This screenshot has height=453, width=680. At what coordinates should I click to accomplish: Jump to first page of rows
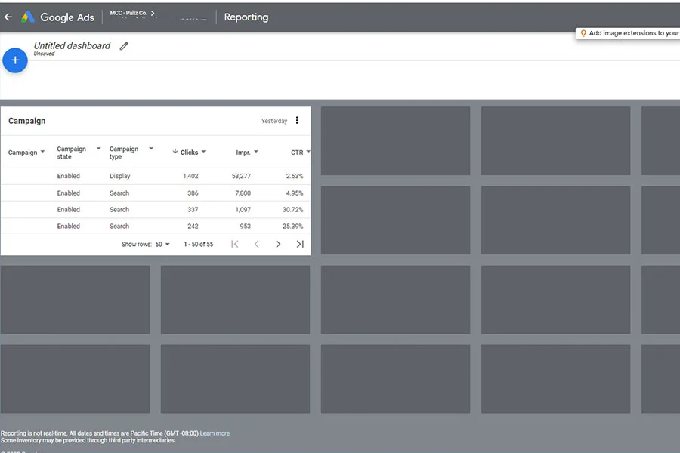pos(235,244)
